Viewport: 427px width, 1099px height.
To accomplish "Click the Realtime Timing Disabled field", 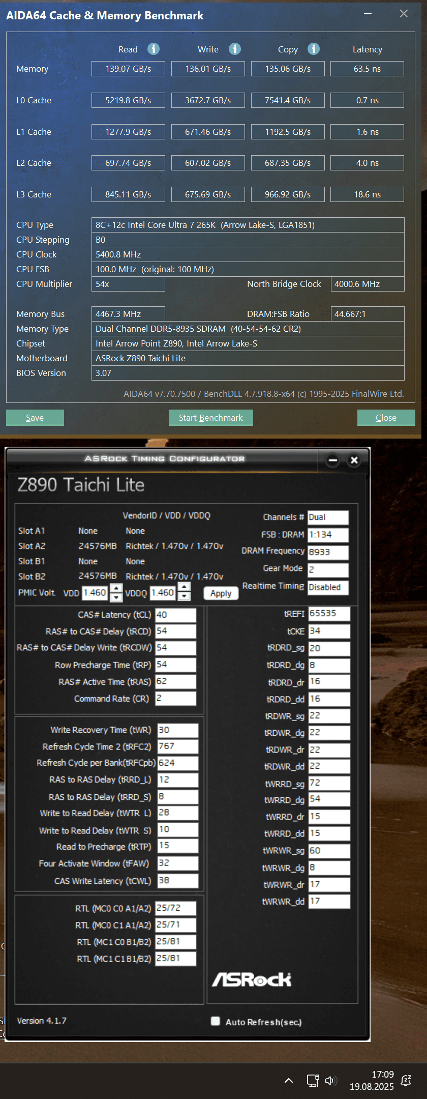I will pyautogui.click(x=328, y=587).
